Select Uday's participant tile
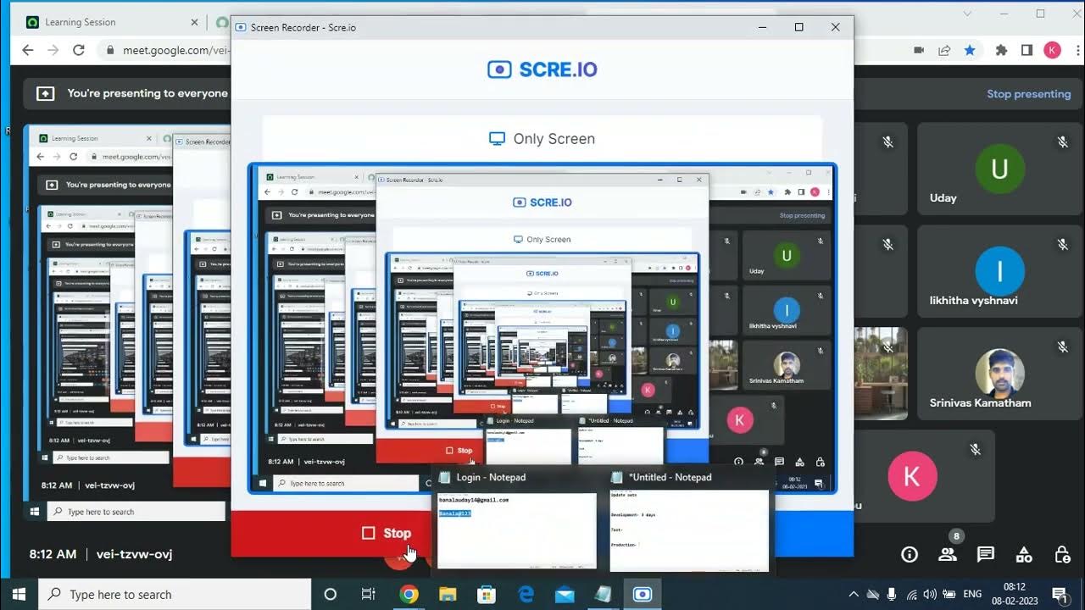The image size is (1085, 610). pyautogui.click(x=999, y=169)
